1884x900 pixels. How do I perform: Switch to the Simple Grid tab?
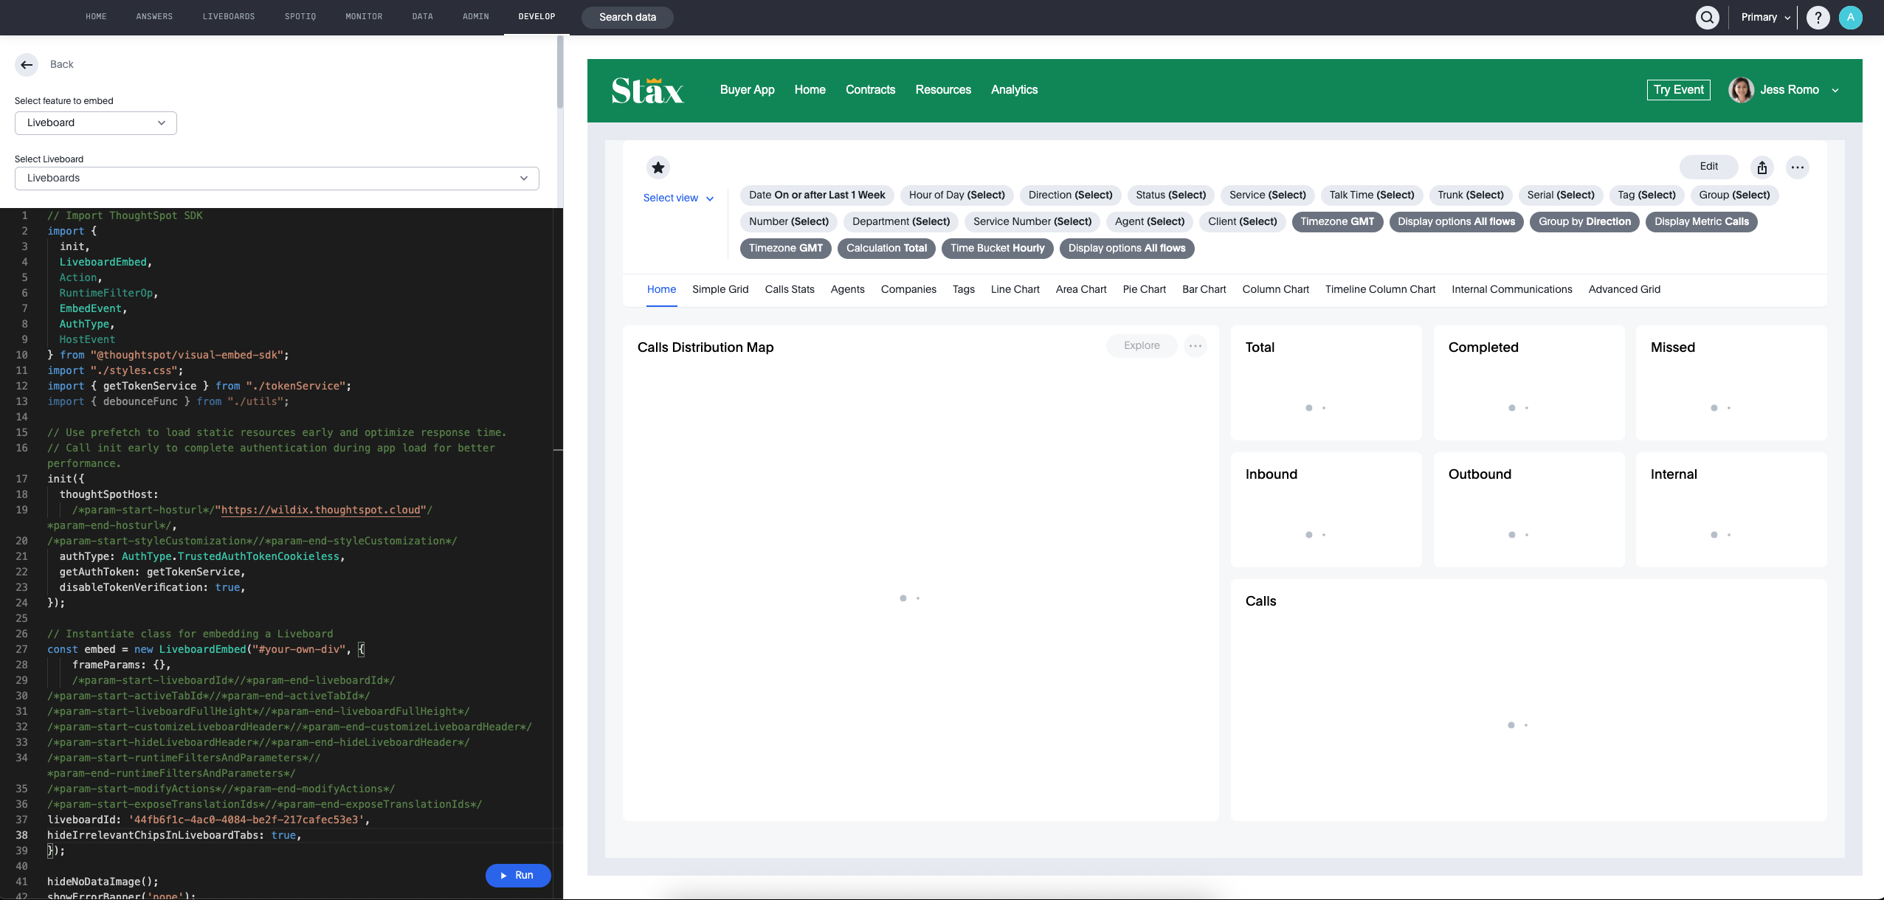720,290
